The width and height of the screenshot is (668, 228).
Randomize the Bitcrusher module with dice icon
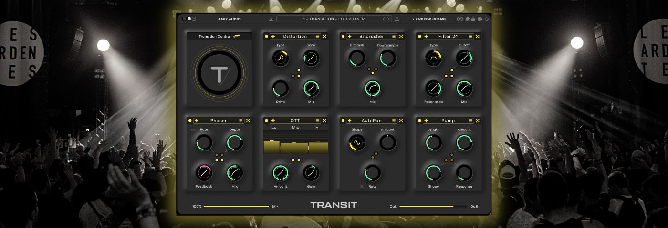tap(401, 36)
